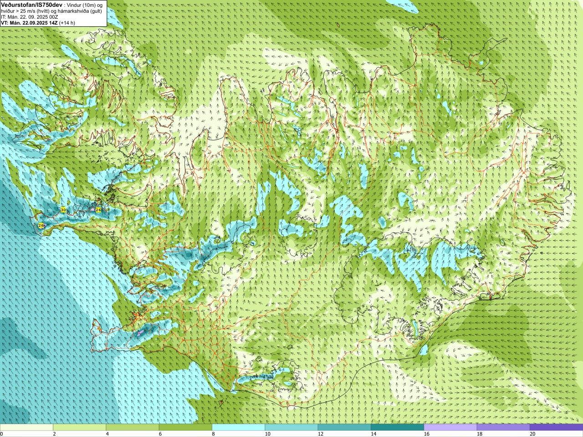Click the yellow gust marker labeled 30
583x437 pixels.
click(x=63, y=209)
